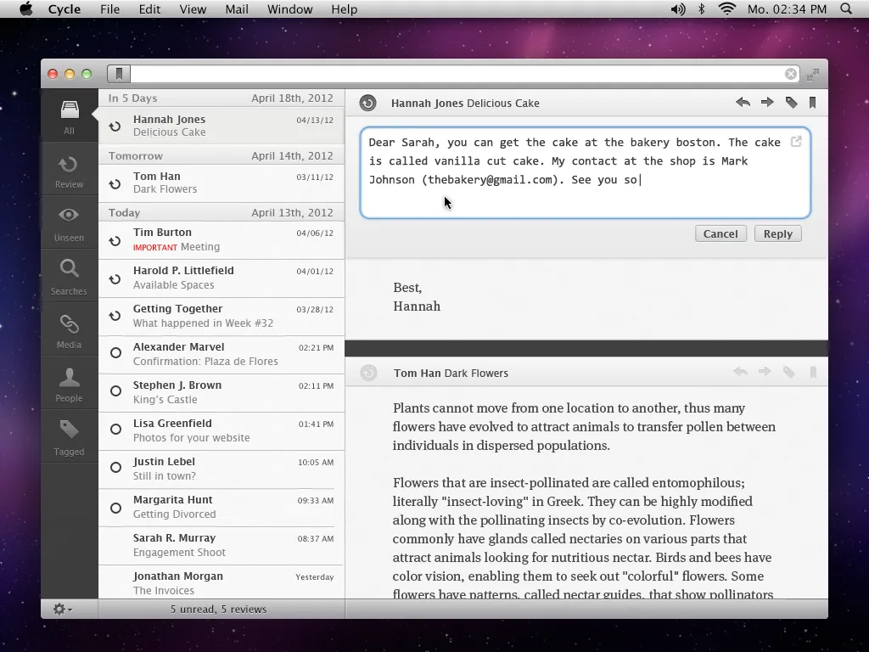Viewport: 869px width, 652px height.
Task: Open the Getting Together Week #32 email
Action: (221, 317)
